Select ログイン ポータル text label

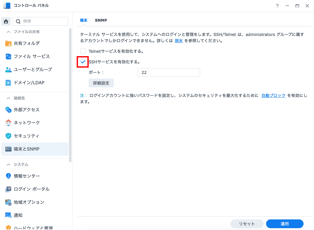pos(32,189)
